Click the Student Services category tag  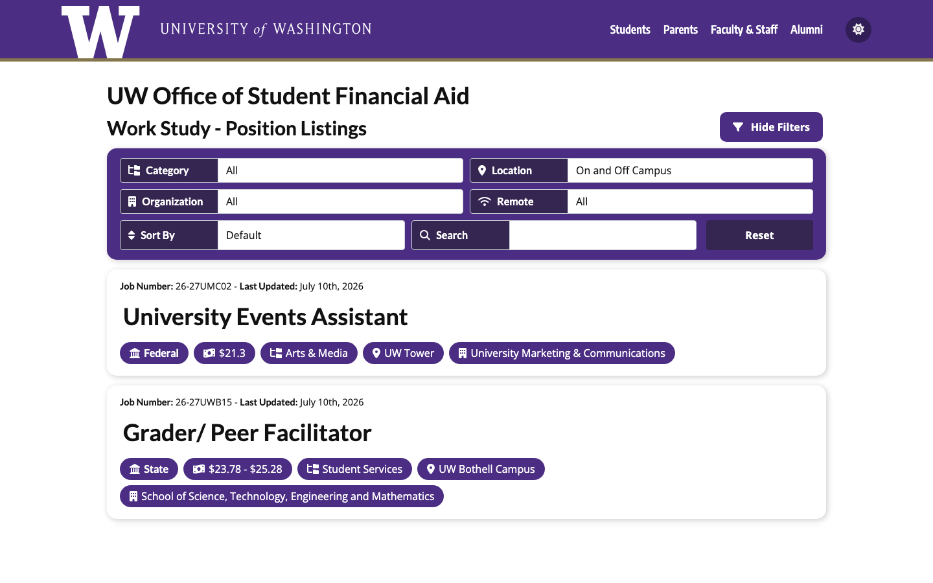click(x=354, y=469)
